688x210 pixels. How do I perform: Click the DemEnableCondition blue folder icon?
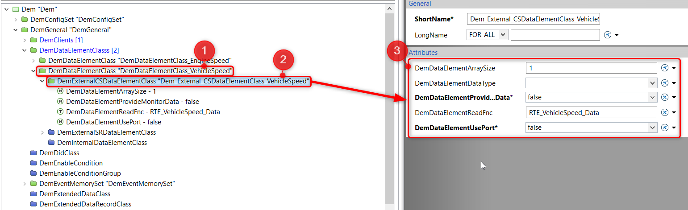click(33, 163)
